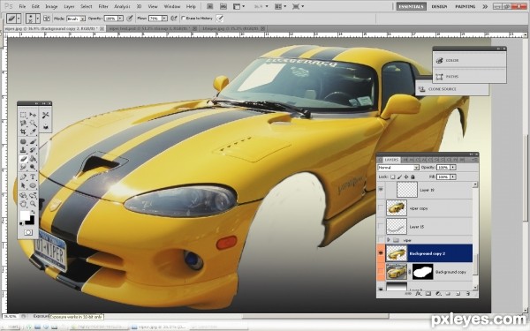This screenshot has height=331, width=530.
Task: Show the viper copy layer
Action: tap(381, 208)
